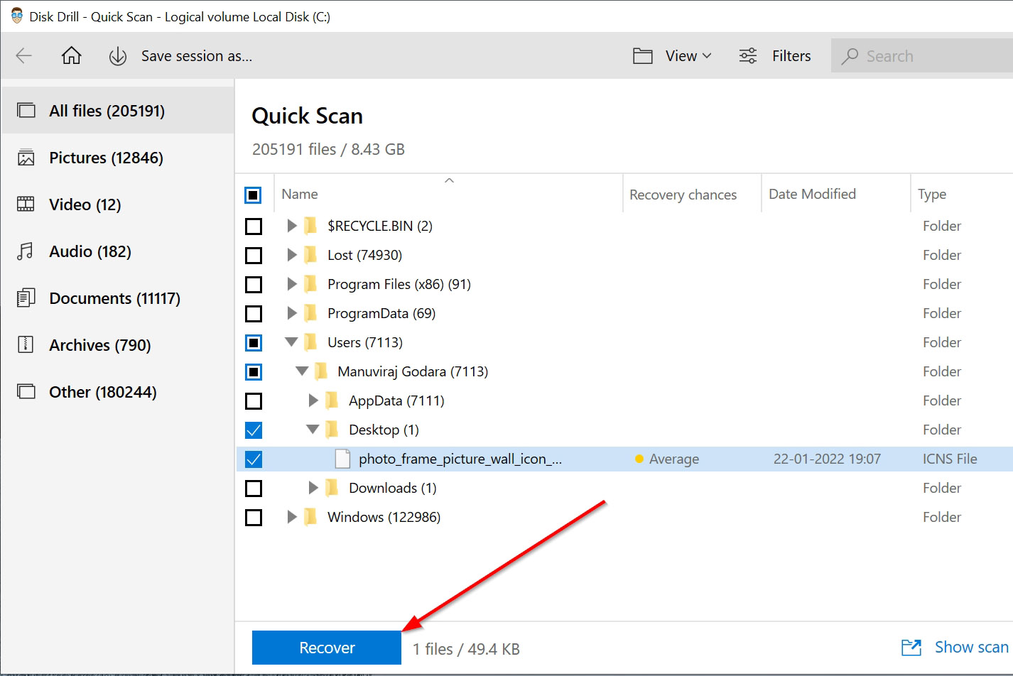Click the Lost folder icon

[x=310, y=255]
